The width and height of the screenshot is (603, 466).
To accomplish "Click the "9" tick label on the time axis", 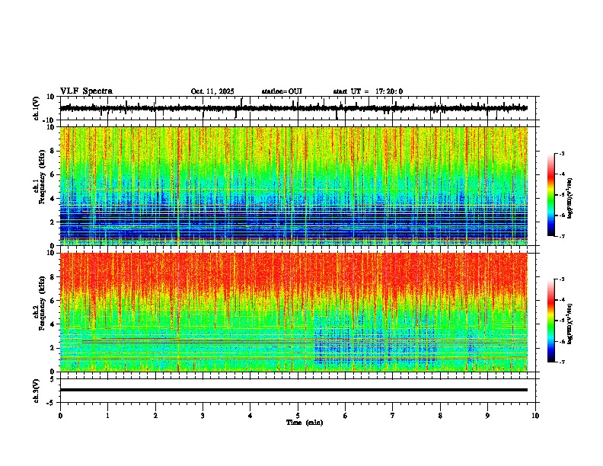I will pos(487,416).
